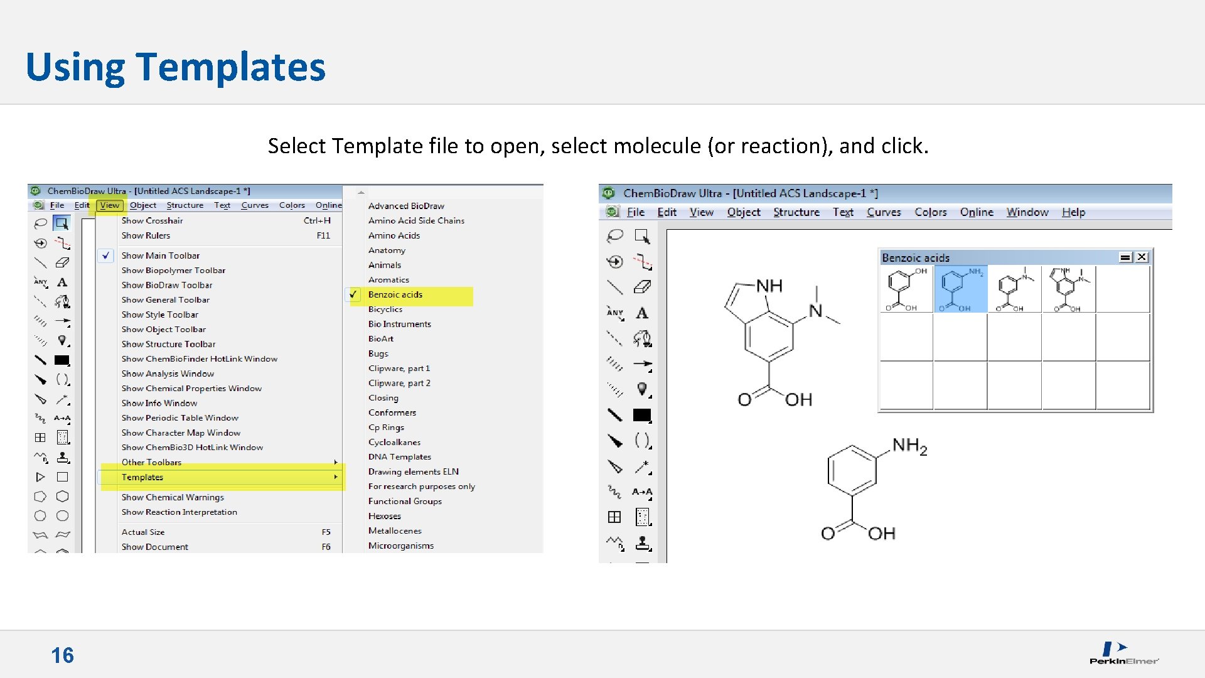Select the Lasso tool in right ChemBioDraw window
Screen dimensions: 1205x678
615,236
